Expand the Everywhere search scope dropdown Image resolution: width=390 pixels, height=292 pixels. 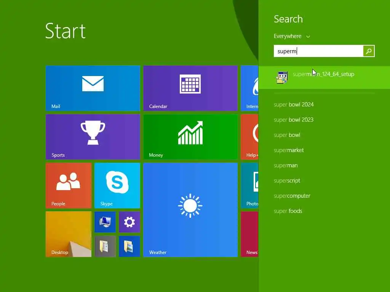[292, 36]
